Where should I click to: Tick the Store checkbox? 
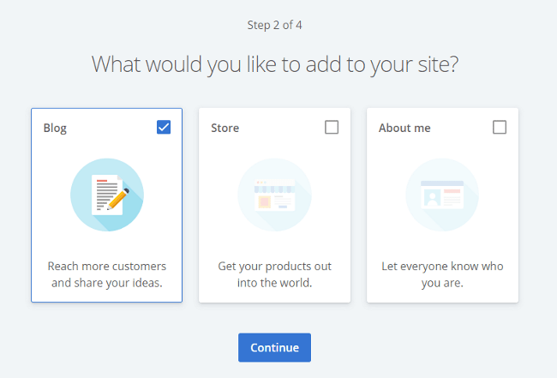pyautogui.click(x=332, y=127)
